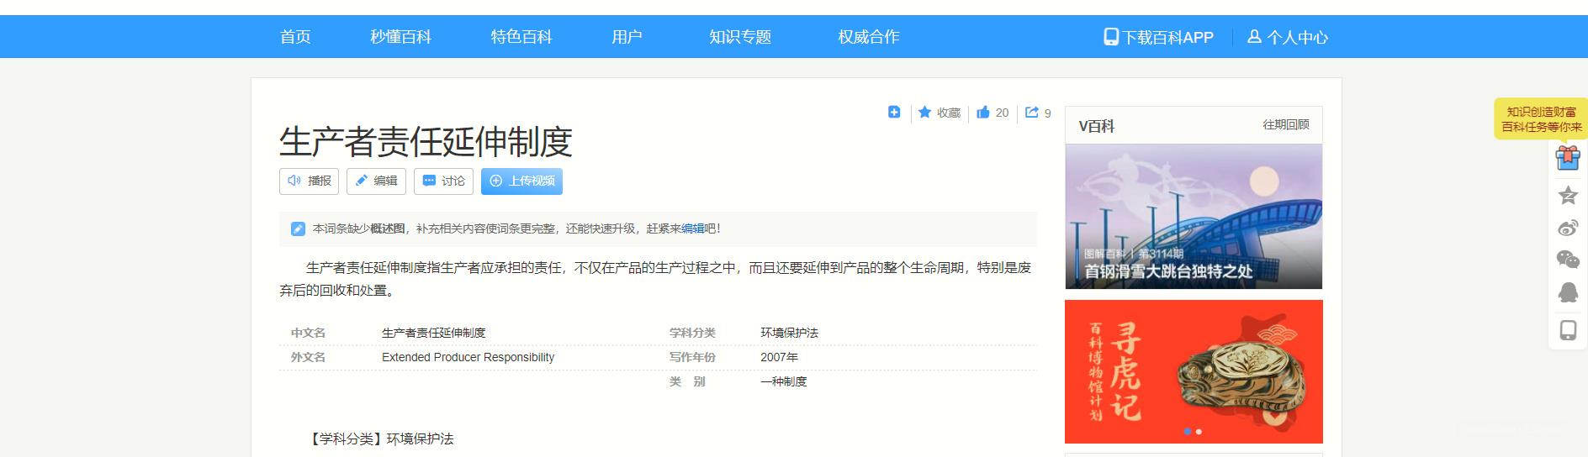Screen dimensions: 1588x457
Task: Click the 播报 audio button
Action: point(309,181)
